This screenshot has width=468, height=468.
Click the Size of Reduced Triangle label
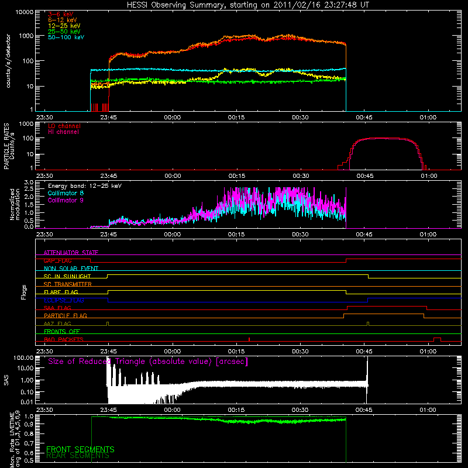(x=148, y=362)
